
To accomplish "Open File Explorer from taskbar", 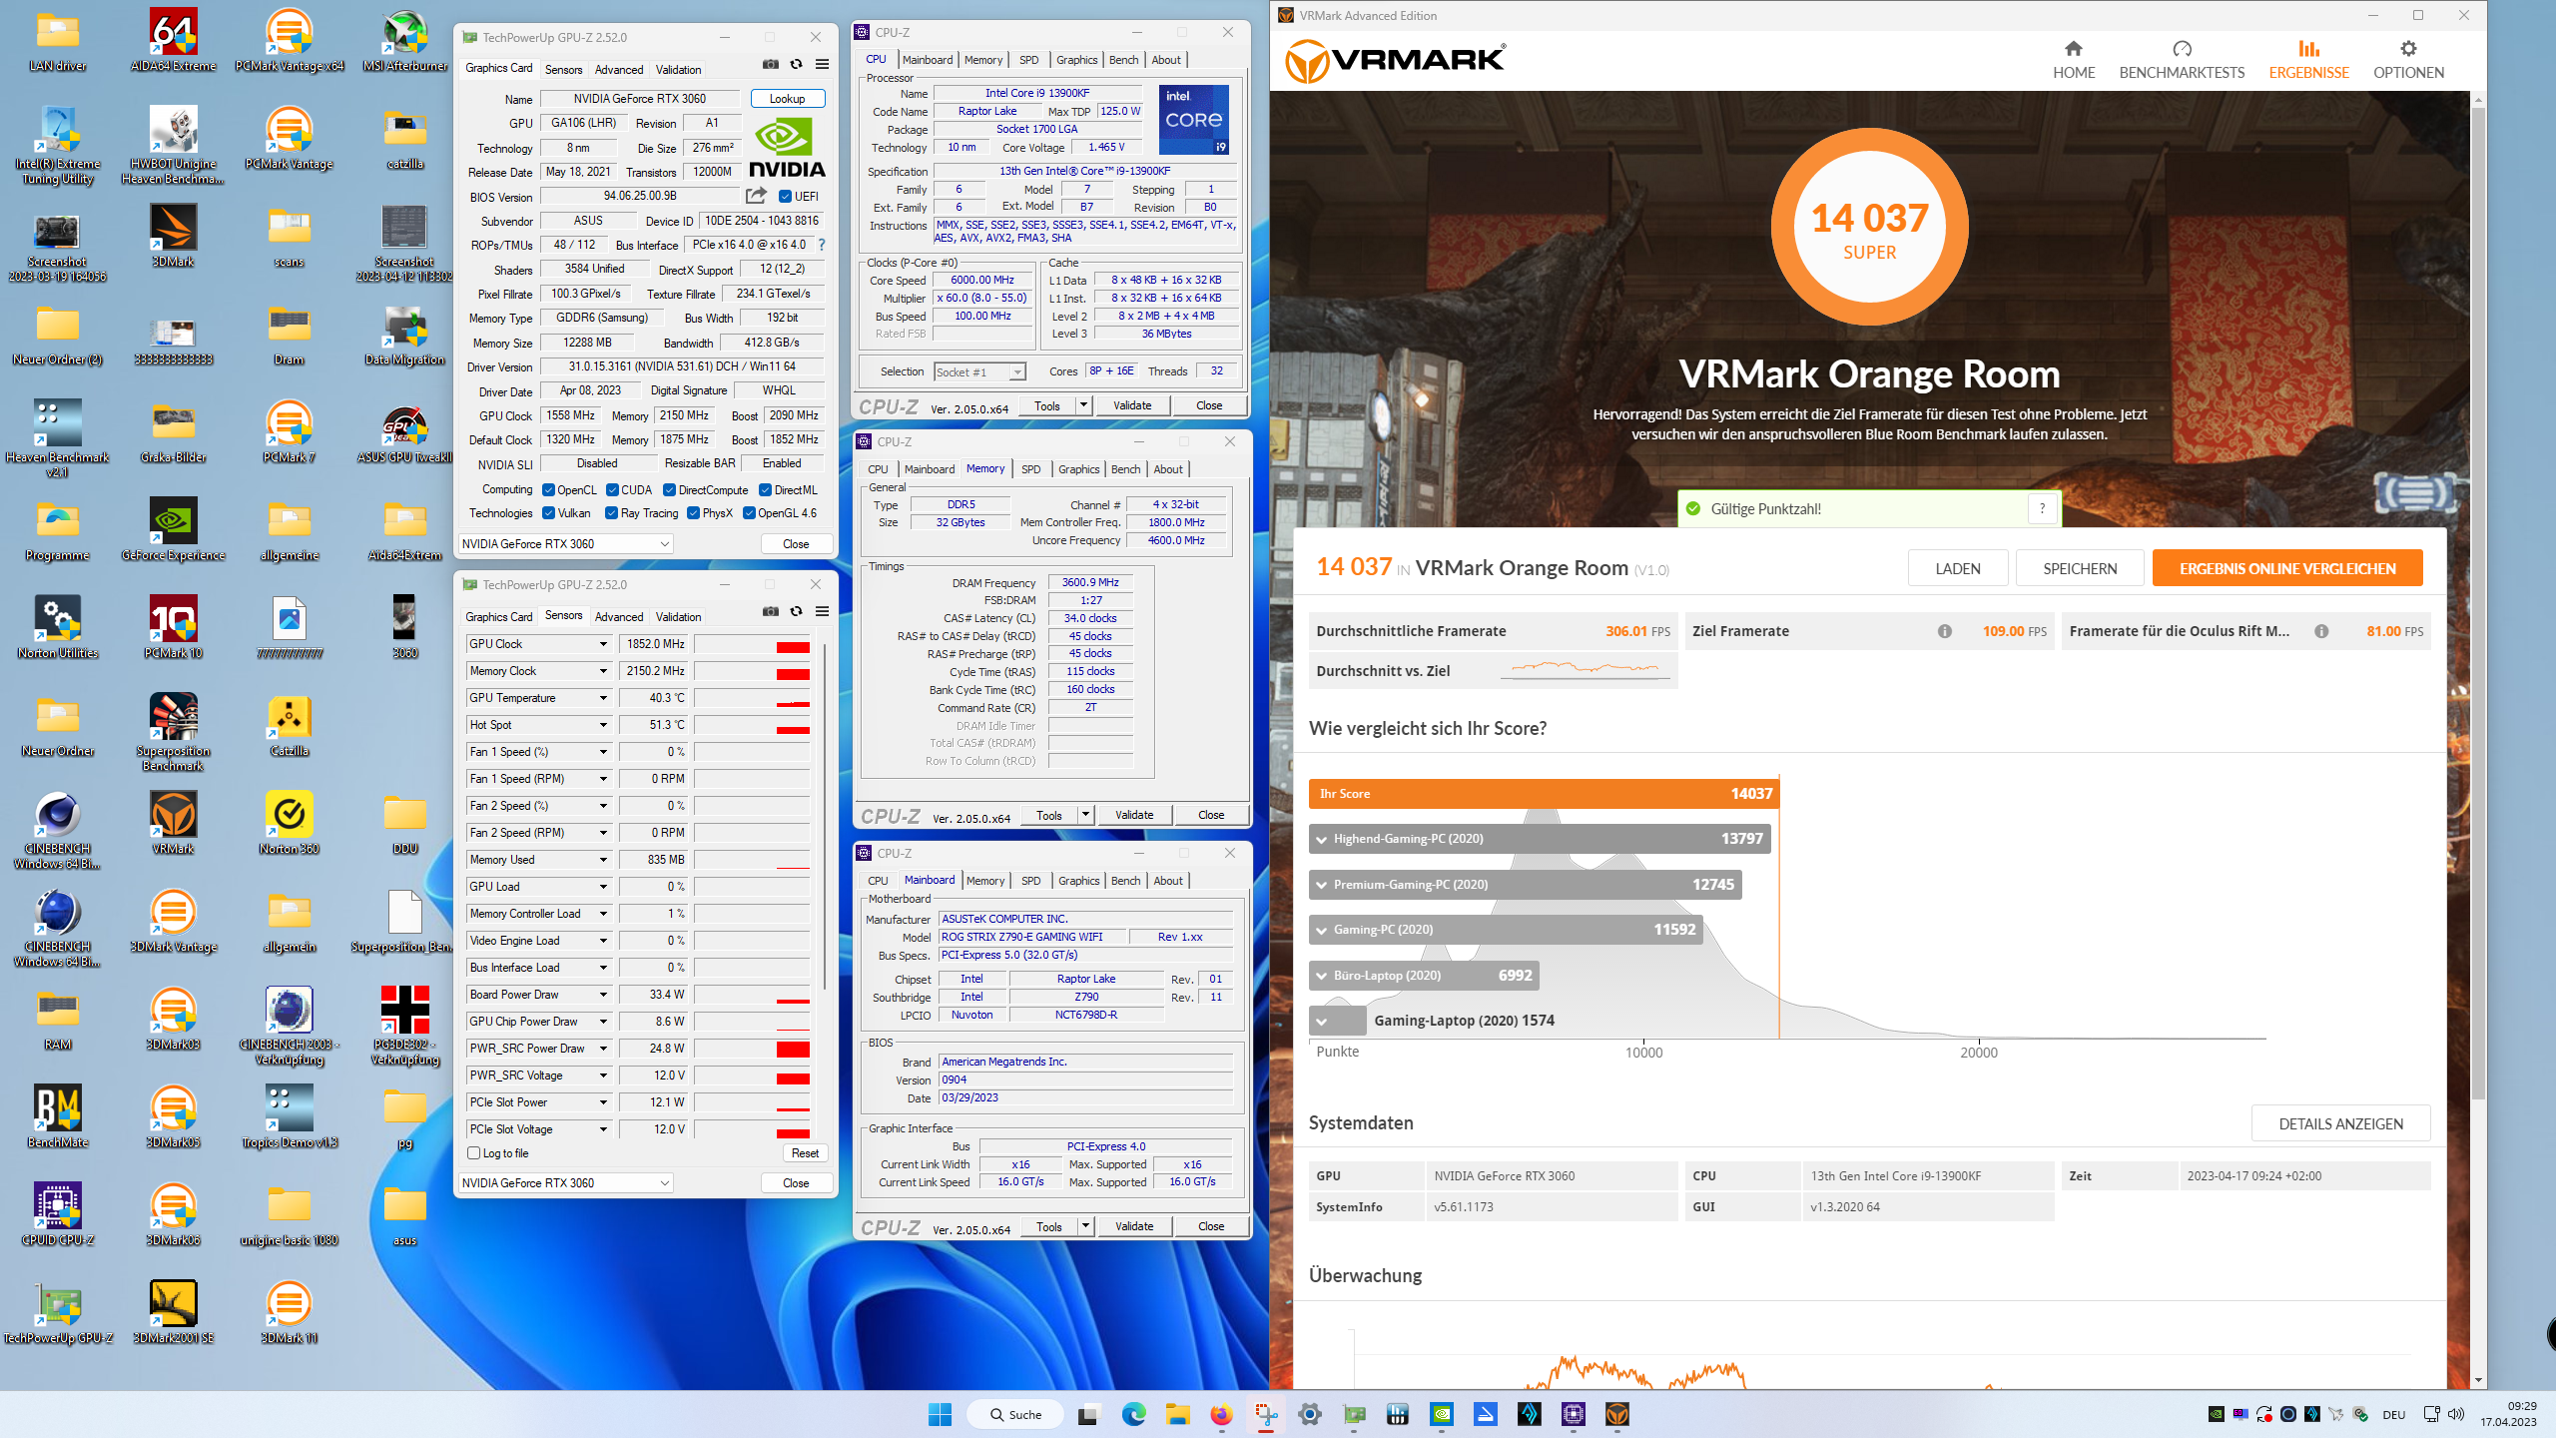I will coord(1177,1414).
